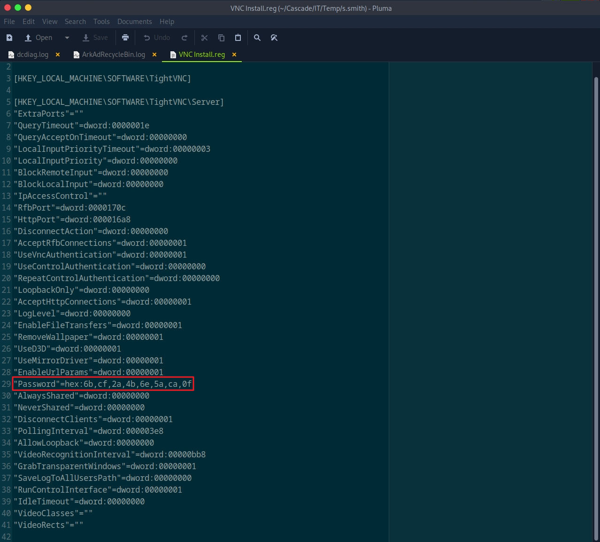Expand the recent files dropdown arrow beside Open

pos(67,38)
